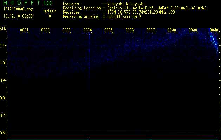Viewport: 221px width, 140px height.
Task: Select the file name 1012180830.png
Action: click(x=18, y=9)
